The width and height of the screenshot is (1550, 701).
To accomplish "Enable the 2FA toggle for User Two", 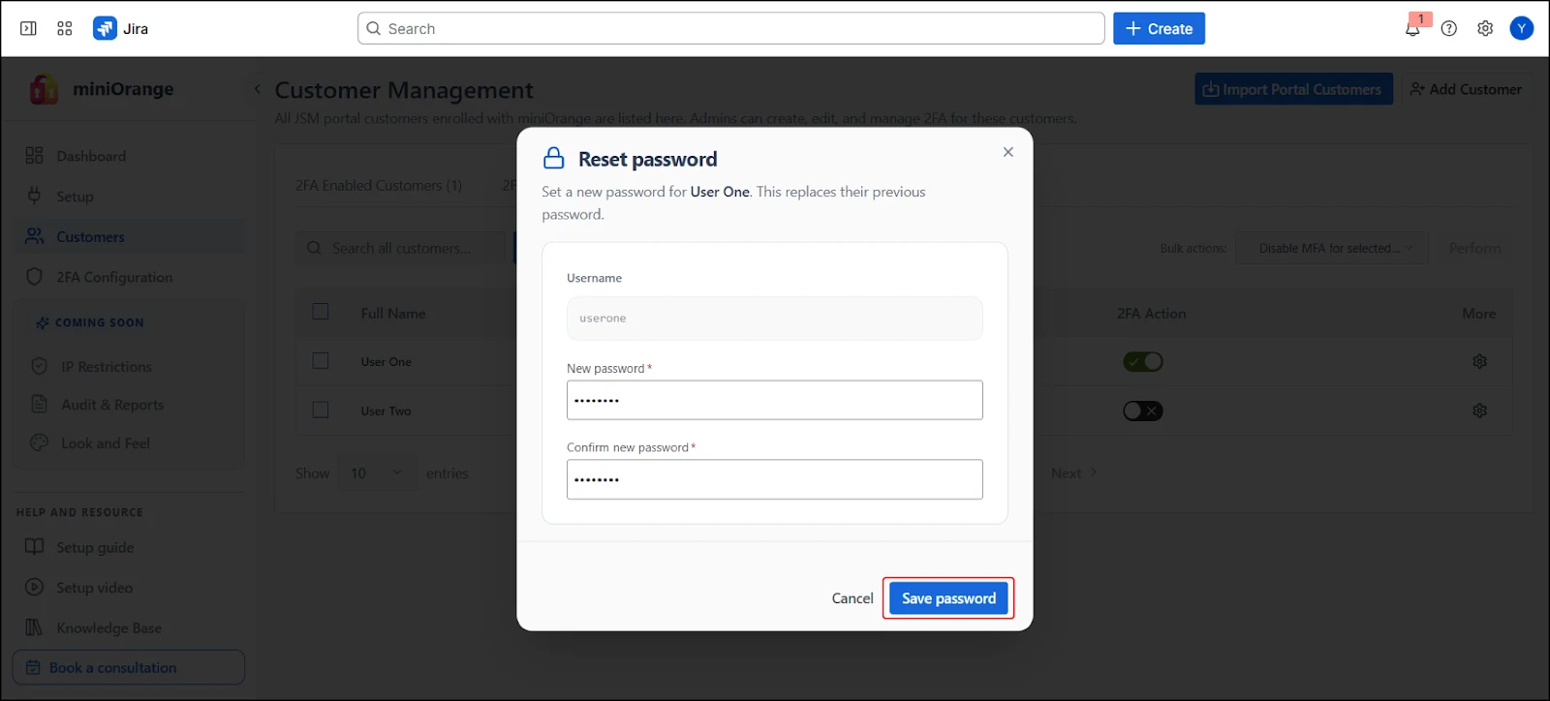I will (1143, 411).
